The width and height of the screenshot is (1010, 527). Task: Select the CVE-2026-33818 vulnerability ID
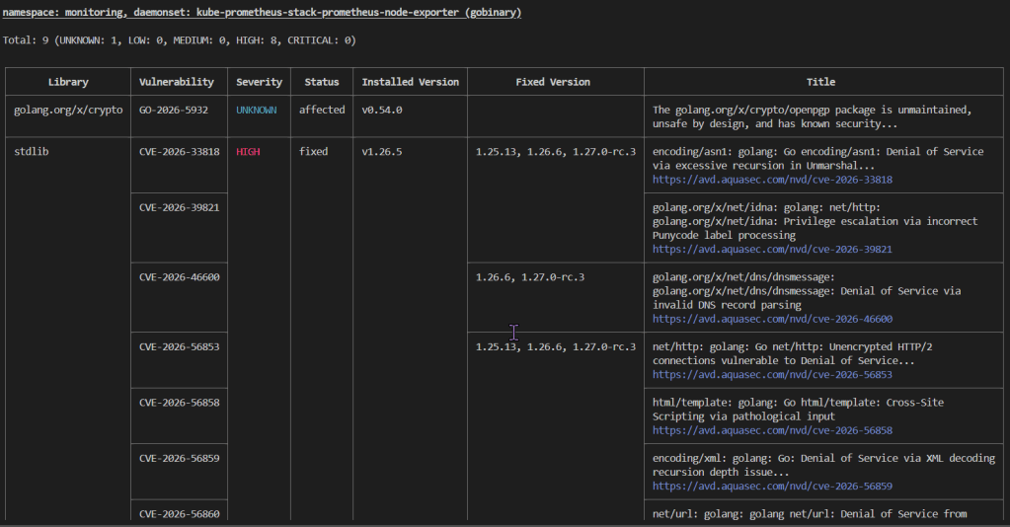click(179, 152)
